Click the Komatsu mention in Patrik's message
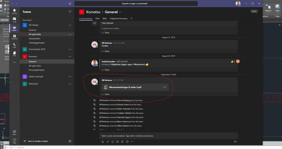 (x=106, y=64)
